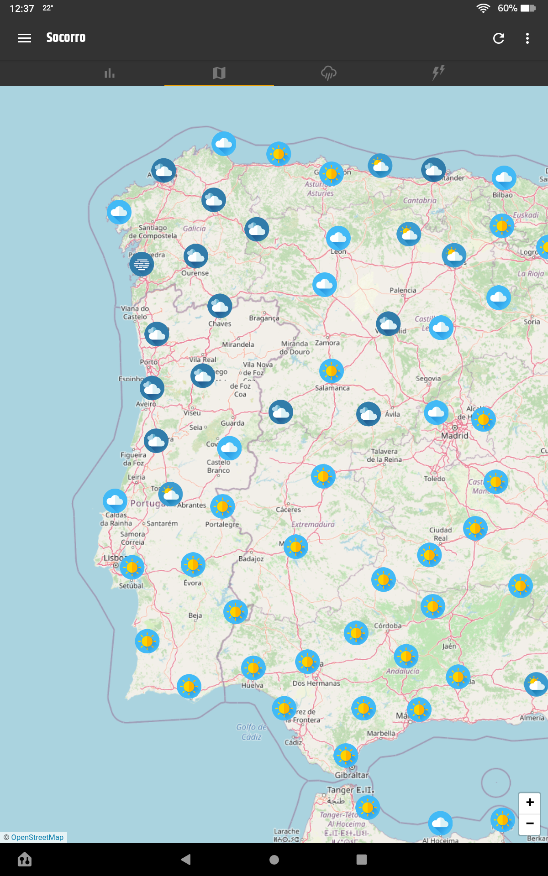The width and height of the screenshot is (548, 876).
Task: Refresh the weather data
Action: pyautogui.click(x=499, y=38)
